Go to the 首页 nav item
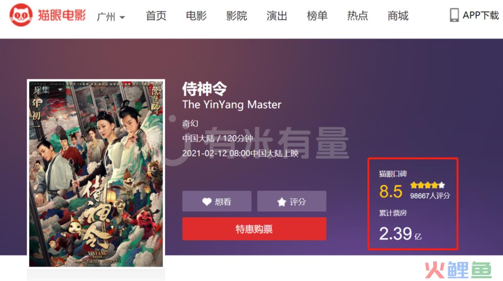Image resolution: width=503 pixels, height=281 pixels. tap(156, 16)
